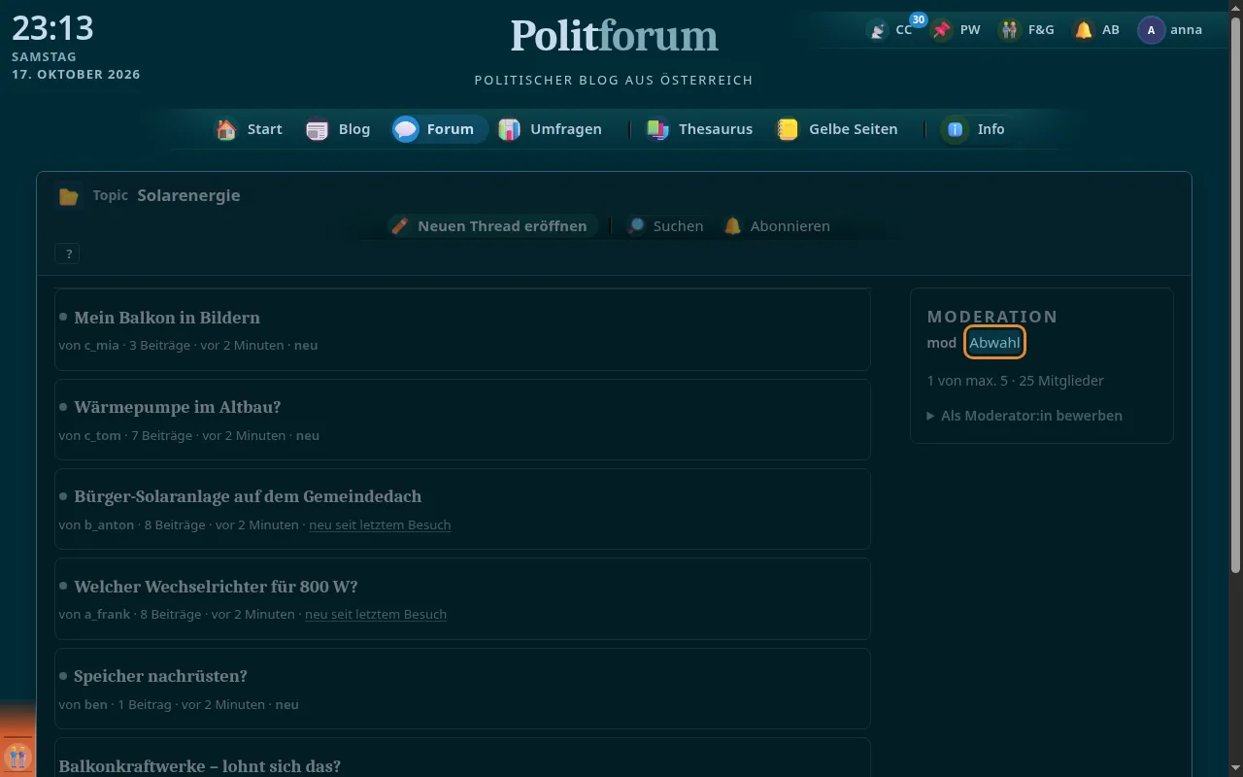This screenshot has height=777, width=1243.
Task: Click 'neu seit letztem Besuch' in Wechselrichter row
Action: tap(376, 615)
